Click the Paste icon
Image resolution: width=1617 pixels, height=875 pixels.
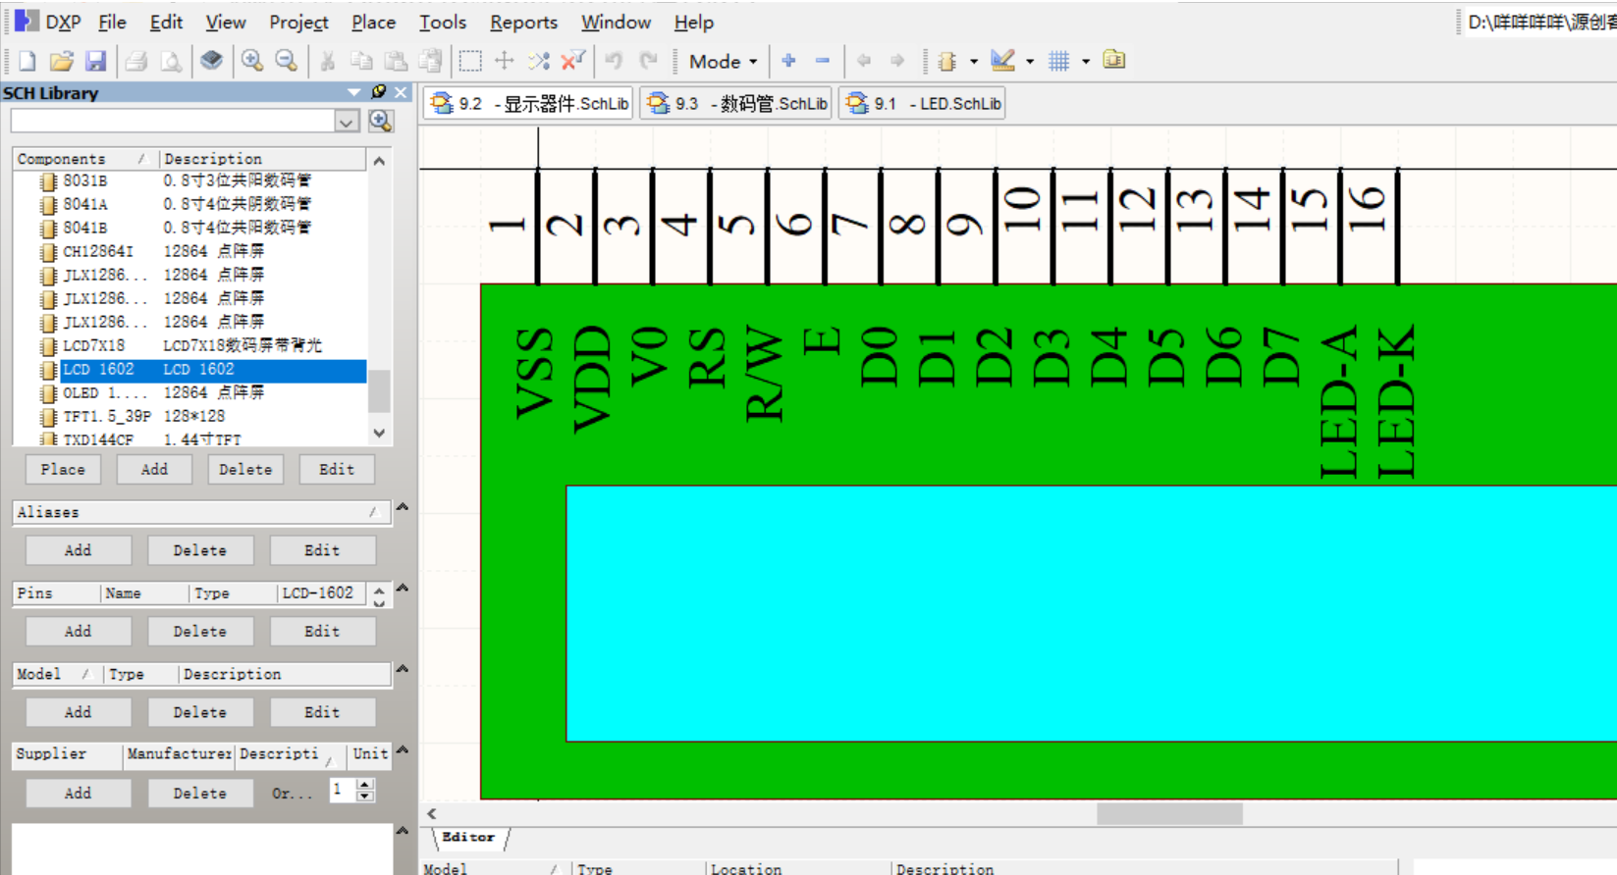[396, 61]
